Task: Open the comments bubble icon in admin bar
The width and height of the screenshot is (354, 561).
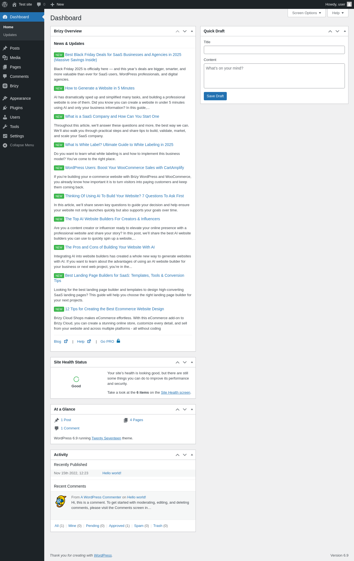Action: click(x=39, y=4)
